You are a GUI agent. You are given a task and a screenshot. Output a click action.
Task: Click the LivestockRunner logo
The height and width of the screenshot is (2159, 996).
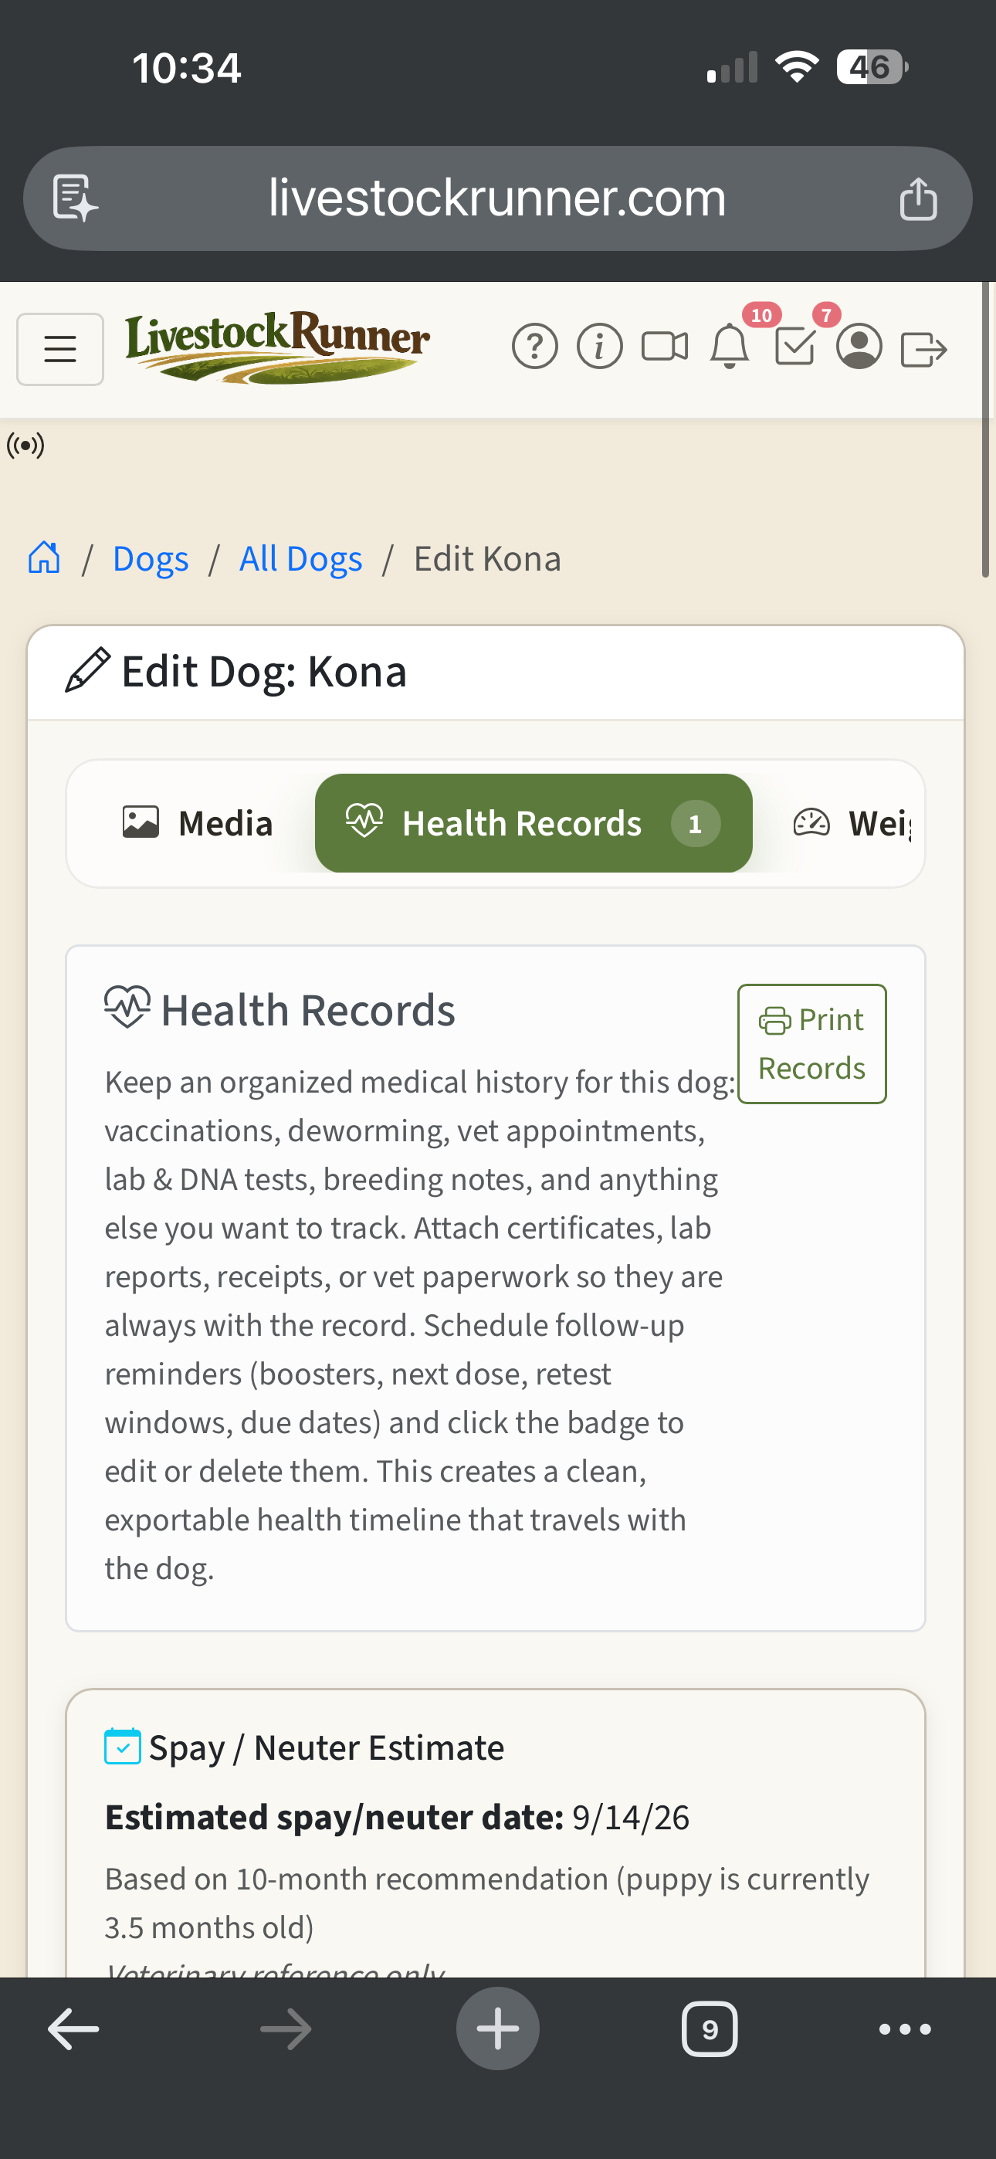tap(279, 347)
